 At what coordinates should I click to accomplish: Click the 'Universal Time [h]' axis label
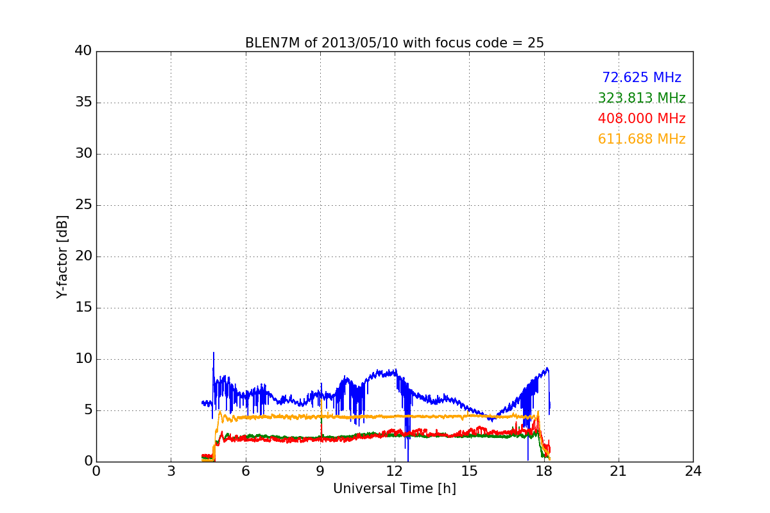tap(395, 489)
